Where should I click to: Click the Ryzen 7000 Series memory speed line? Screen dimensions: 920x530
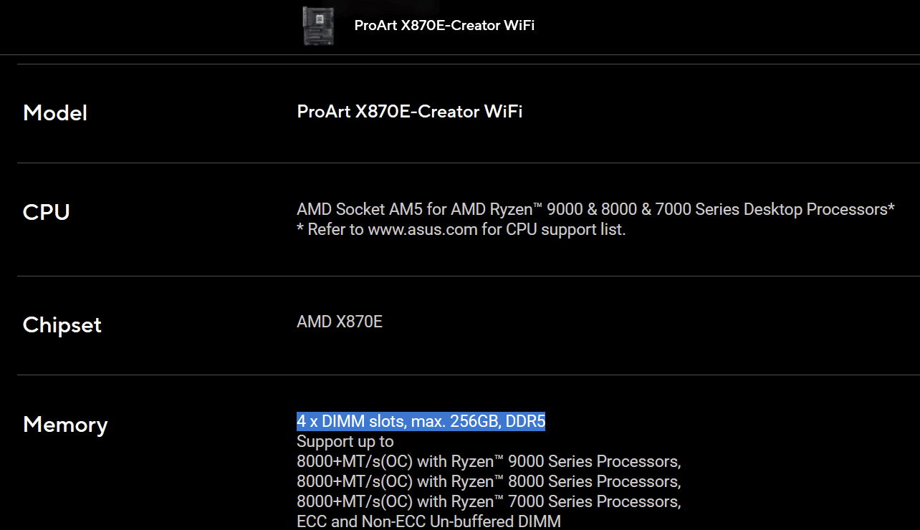tap(488, 501)
